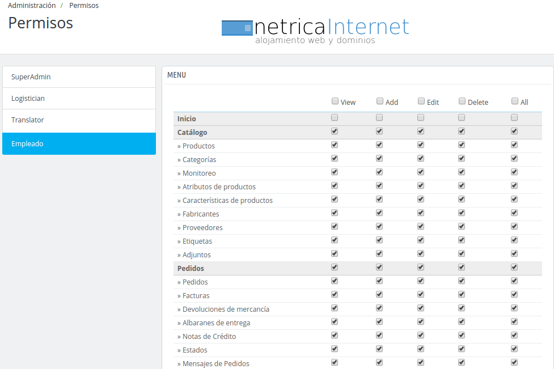Uncheck View permission for Productos
This screenshot has height=369, width=554.
tap(335, 145)
